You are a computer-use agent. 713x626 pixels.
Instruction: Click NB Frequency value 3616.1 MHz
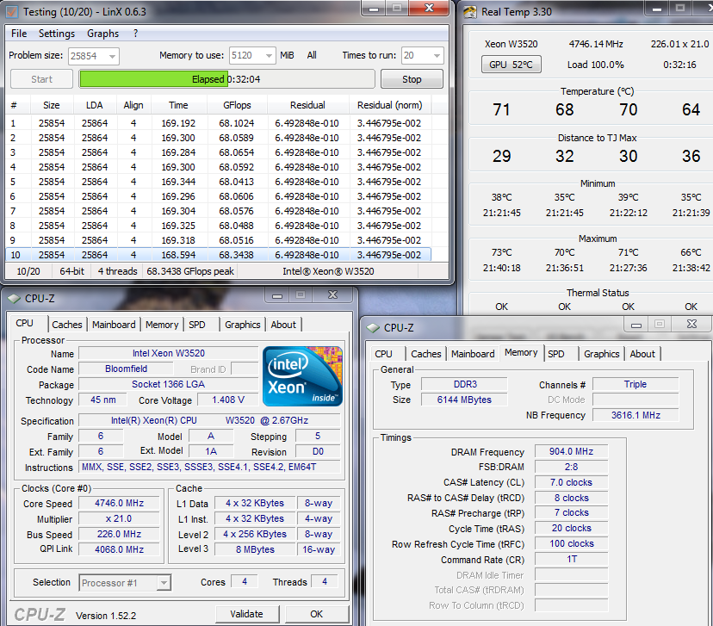point(635,415)
